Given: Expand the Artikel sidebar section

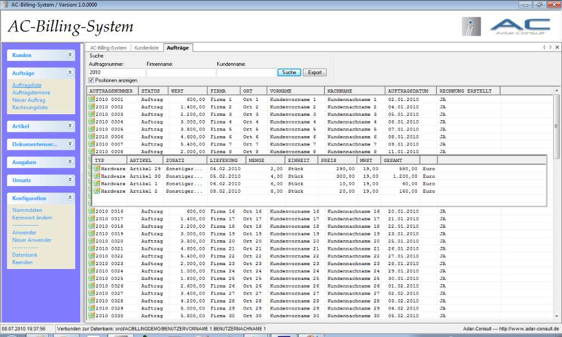Looking at the screenshot, I should (x=70, y=126).
